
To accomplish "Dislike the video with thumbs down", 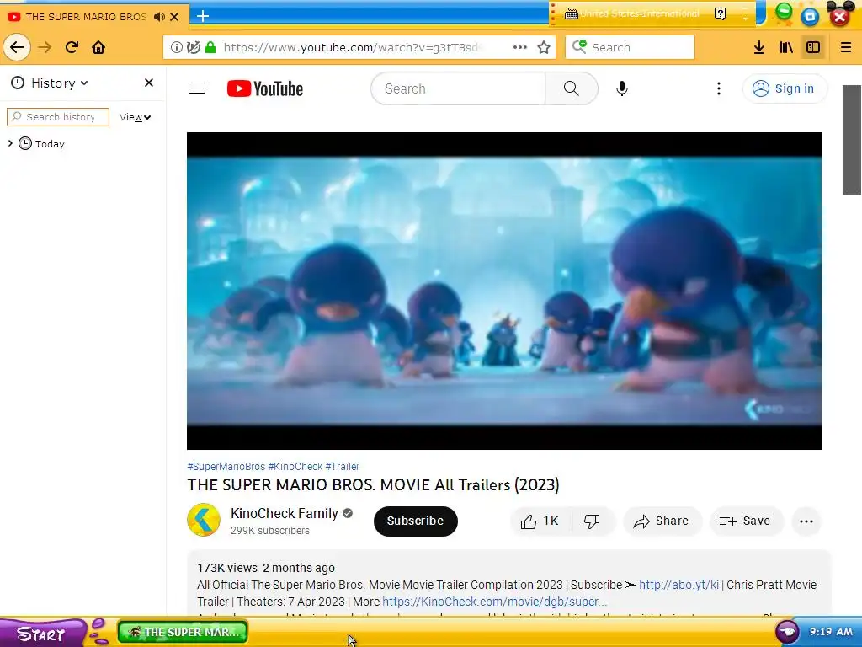I will coord(592,521).
